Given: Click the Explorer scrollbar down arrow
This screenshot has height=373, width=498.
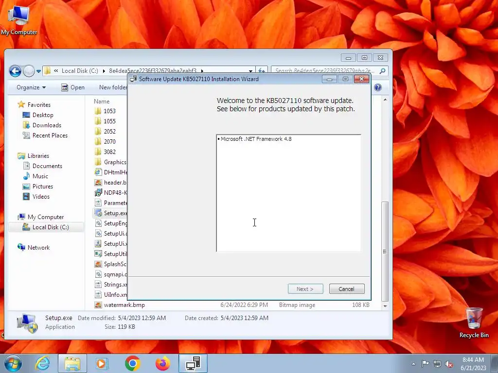Looking at the screenshot, I should [x=385, y=306].
